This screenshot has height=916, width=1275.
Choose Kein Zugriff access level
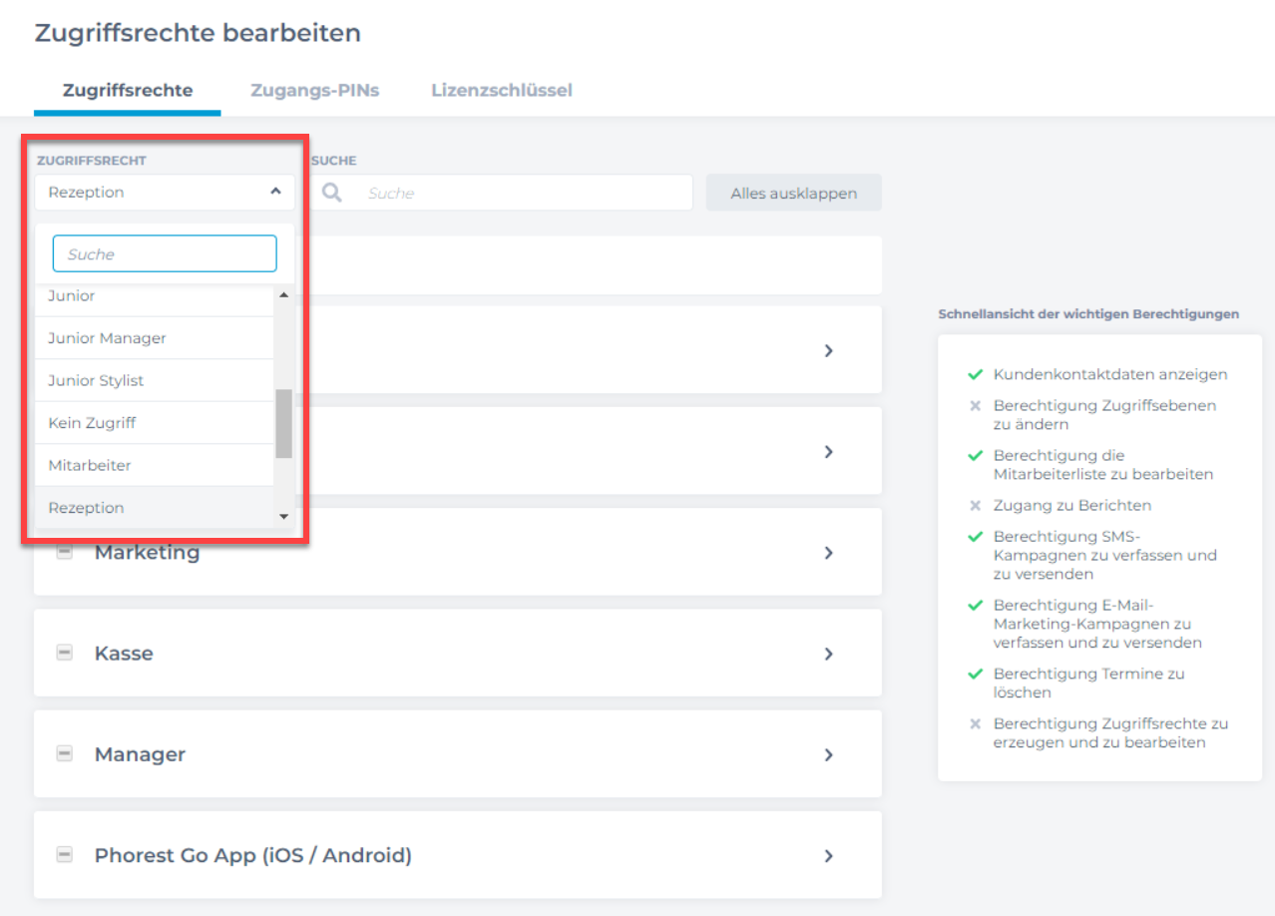[92, 423]
